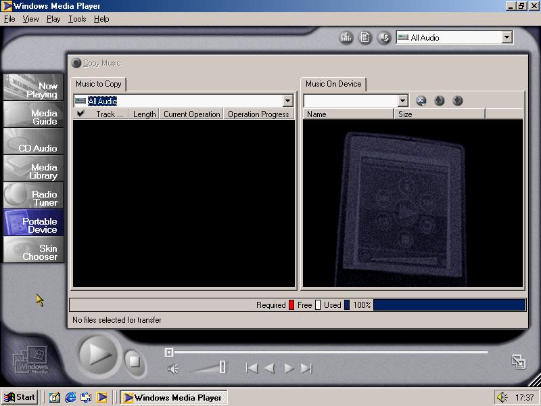The height and width of the screenshot is (406, 541).
Task: Switch to compact mode using bottom-right icon
Action: coord(519,361)
